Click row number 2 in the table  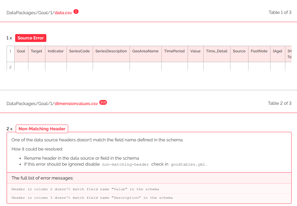click(10, 67)
